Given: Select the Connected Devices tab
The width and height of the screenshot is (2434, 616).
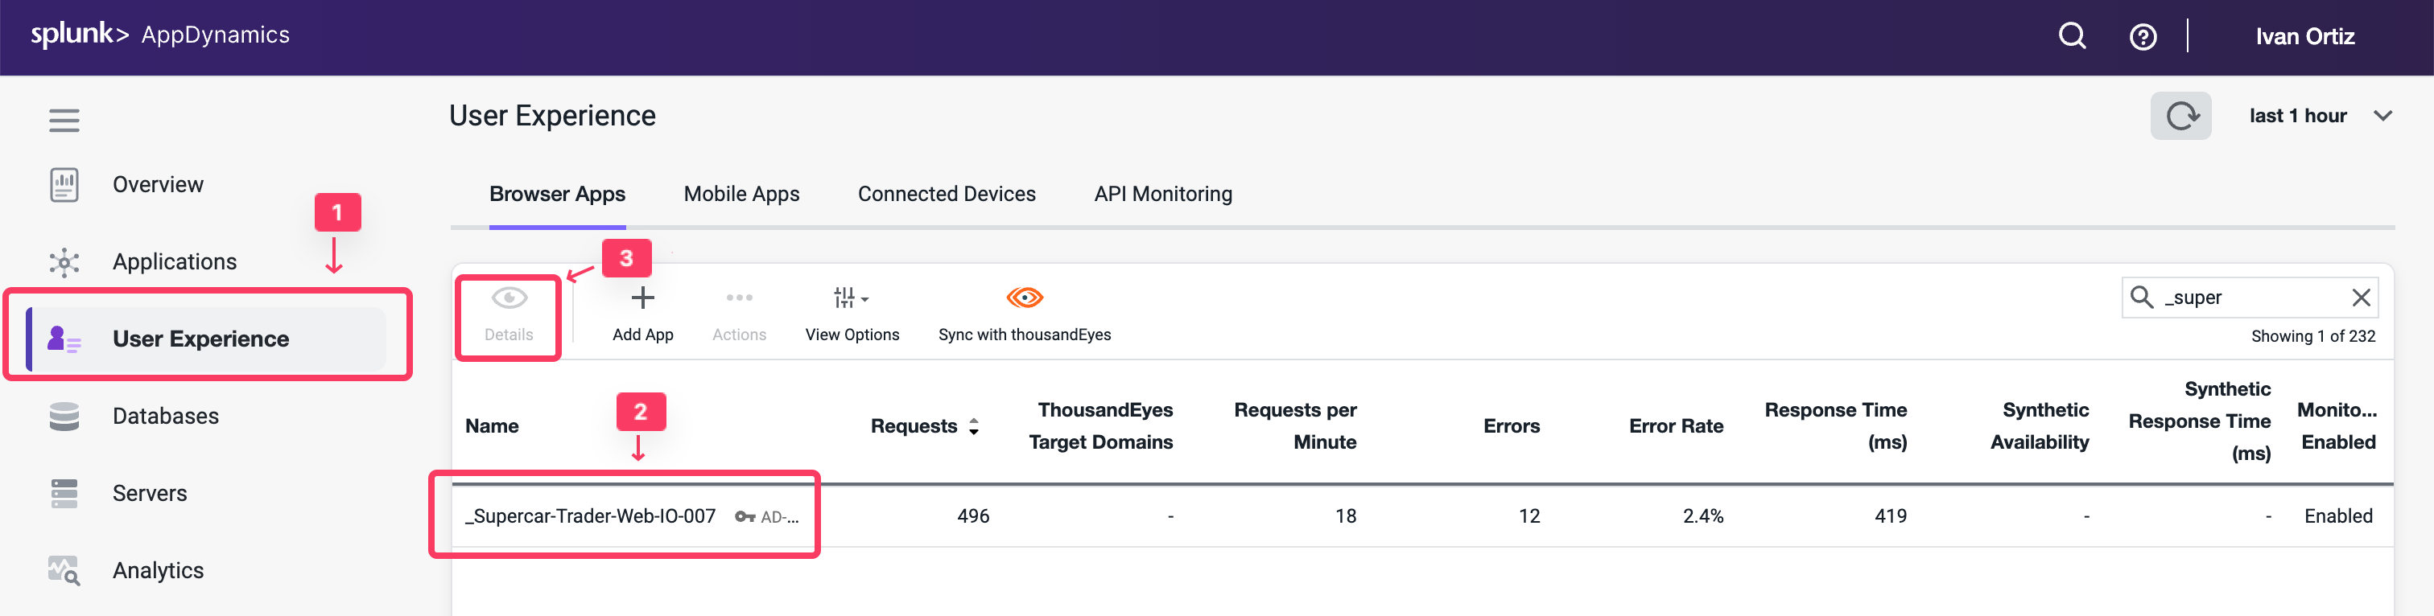Looking at the screenshot, I should click(946, 195).
